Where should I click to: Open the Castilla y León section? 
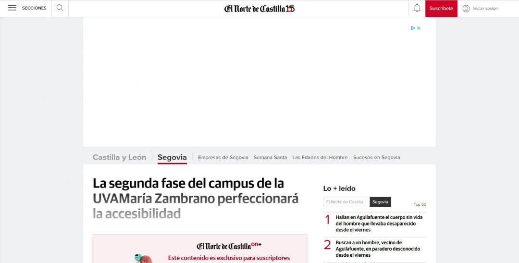(119, 157)
